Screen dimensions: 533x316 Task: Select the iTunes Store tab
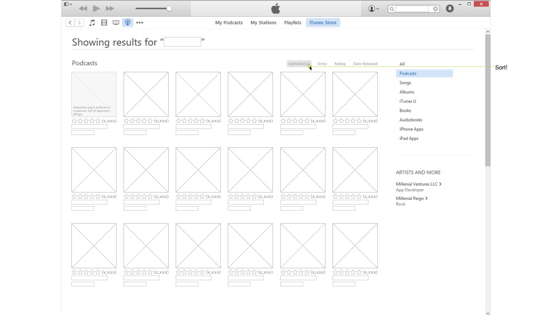coord(323,22)
